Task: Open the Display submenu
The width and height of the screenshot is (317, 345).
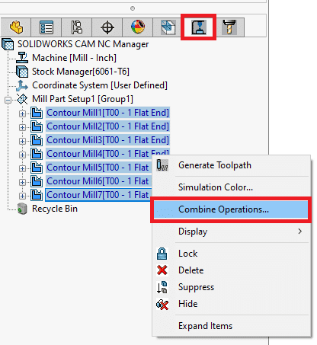Action: click(231, 232)
